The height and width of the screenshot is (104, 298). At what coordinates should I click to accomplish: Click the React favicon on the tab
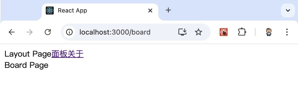click(50, 11)
